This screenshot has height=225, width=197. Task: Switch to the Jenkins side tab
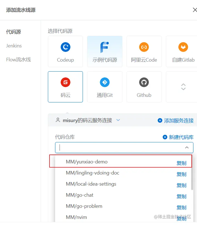(x=14, y=46)
